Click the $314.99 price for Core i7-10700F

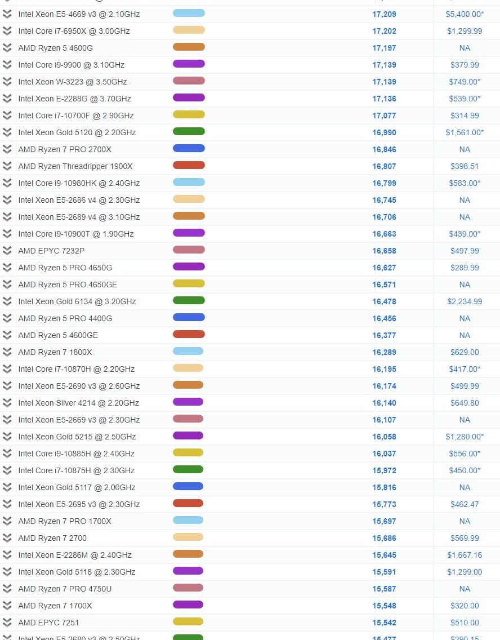point(465,115)
